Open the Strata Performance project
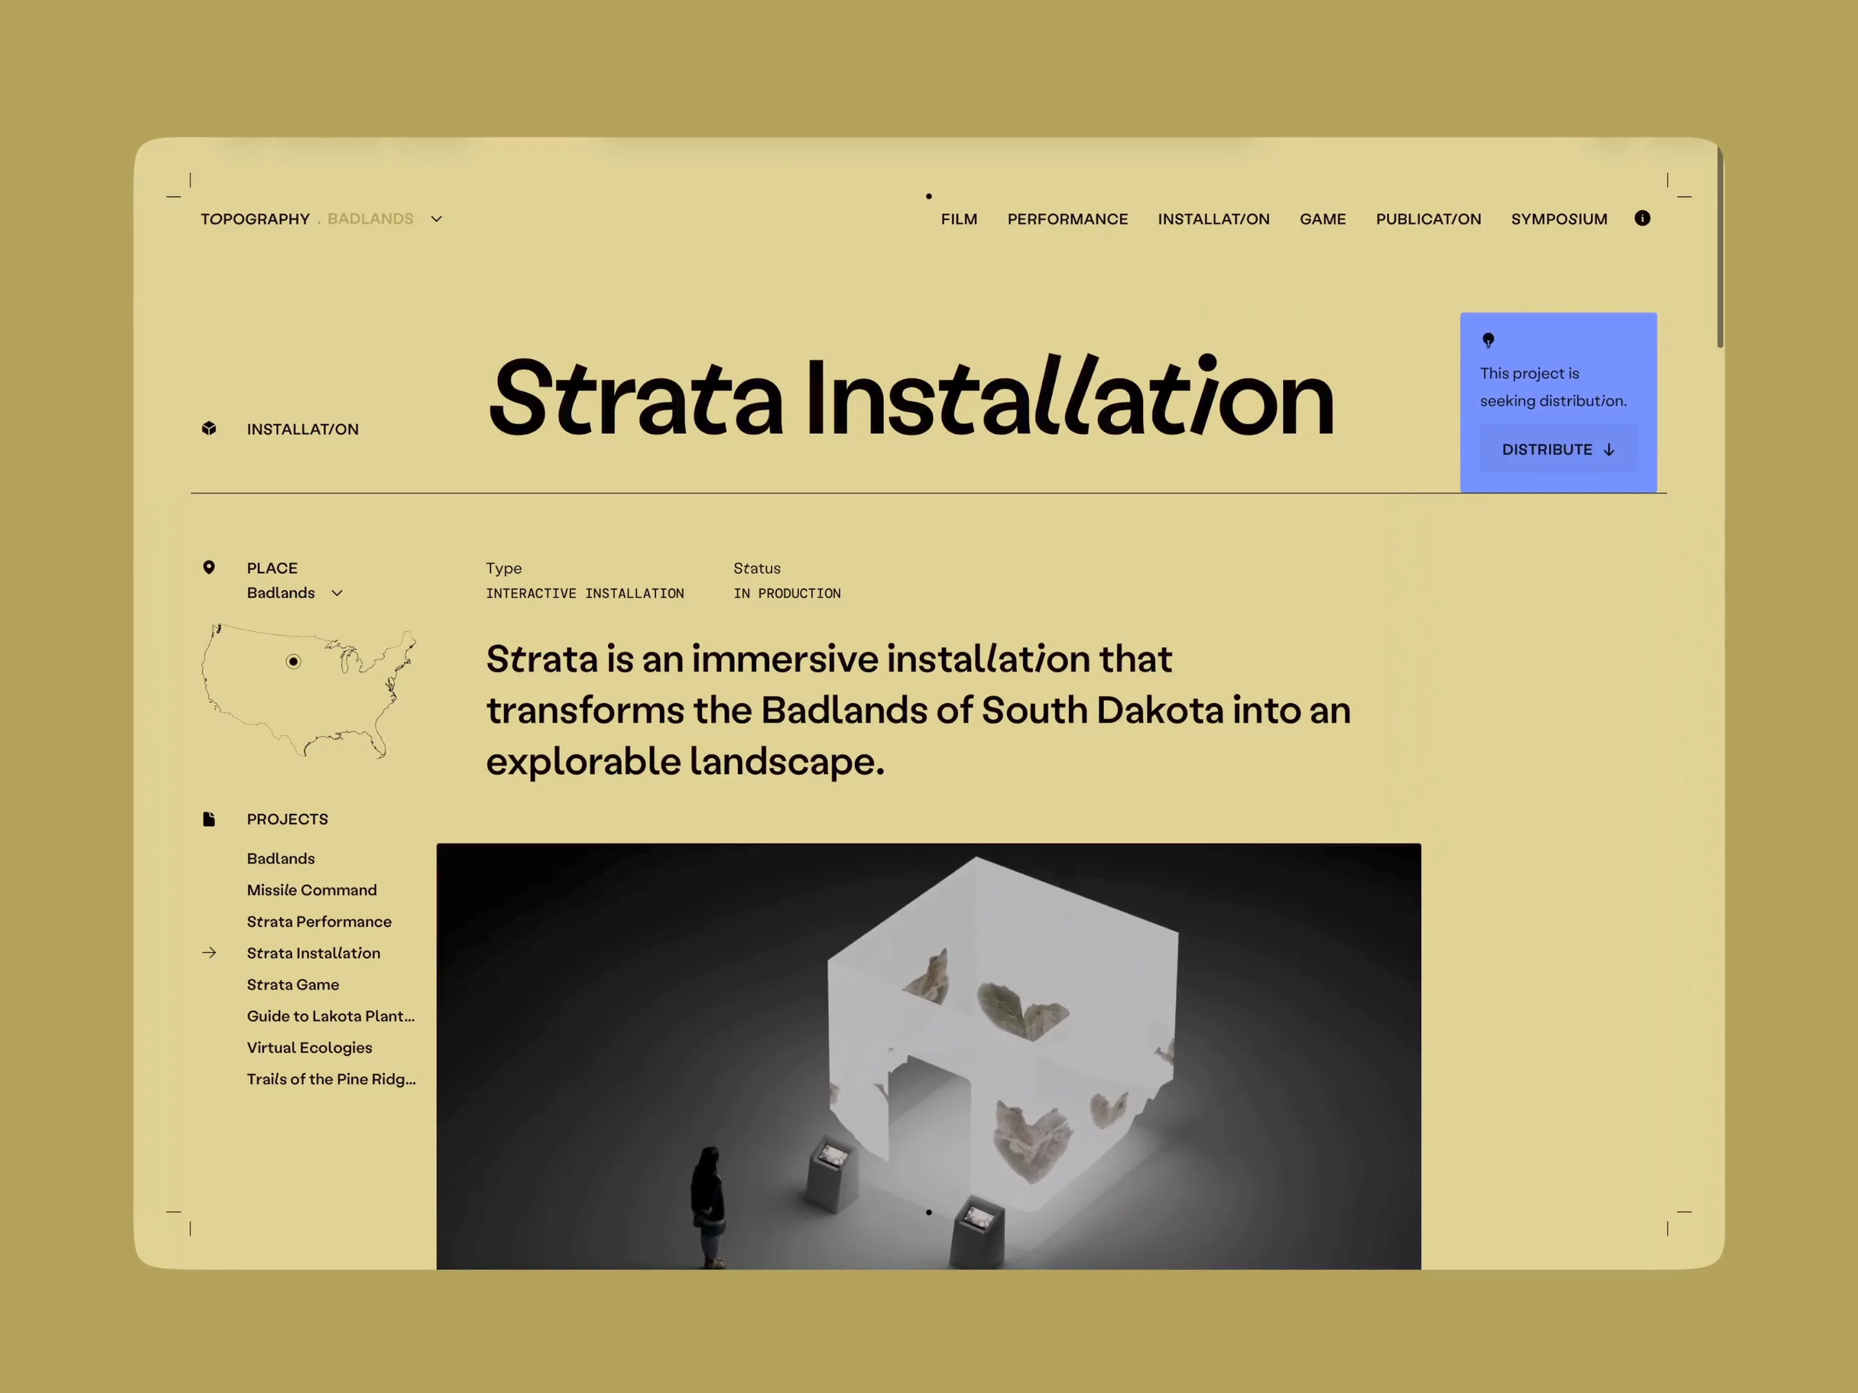Image resolution: width=1858 pixels, height=1393 pixels. pos(319,922)
